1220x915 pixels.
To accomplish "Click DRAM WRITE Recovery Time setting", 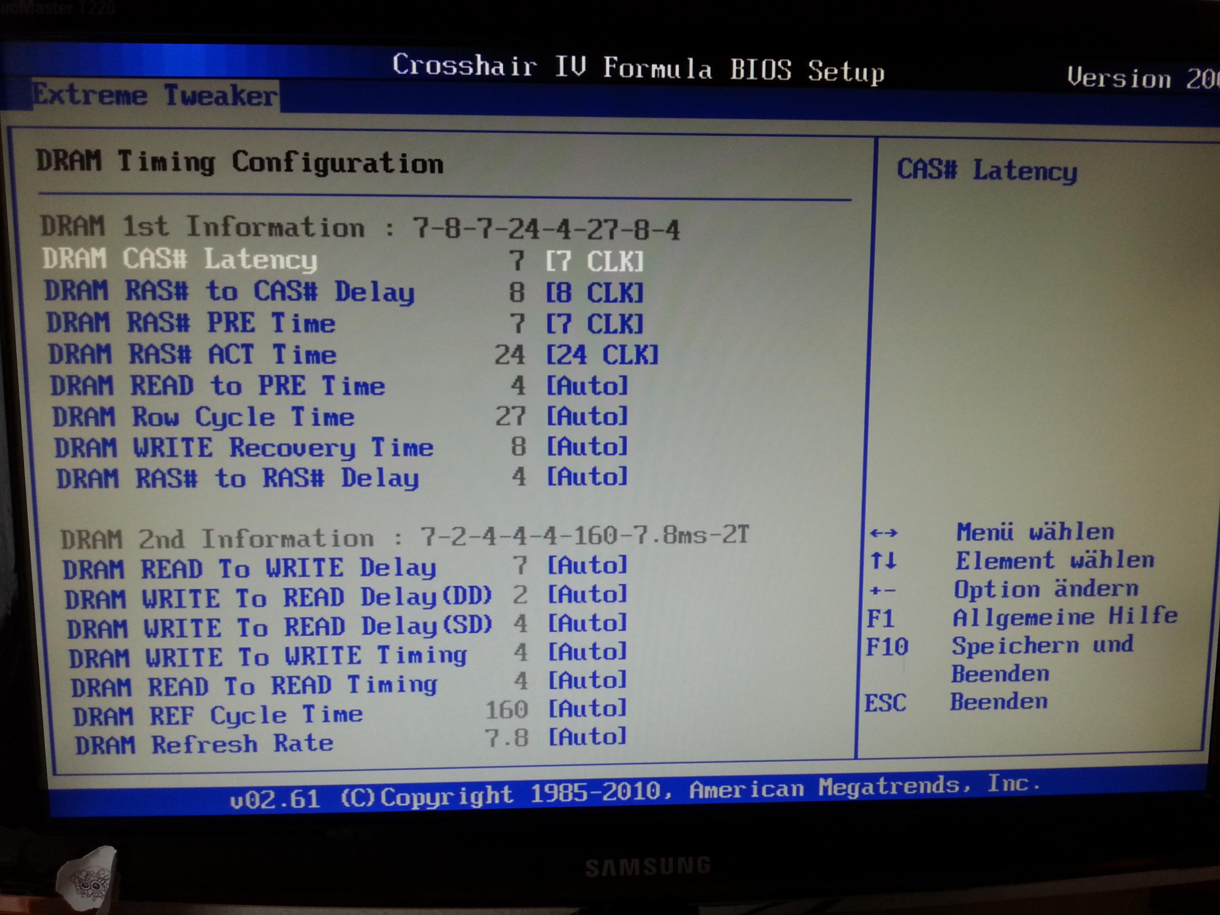I will (x=243, y=447).
